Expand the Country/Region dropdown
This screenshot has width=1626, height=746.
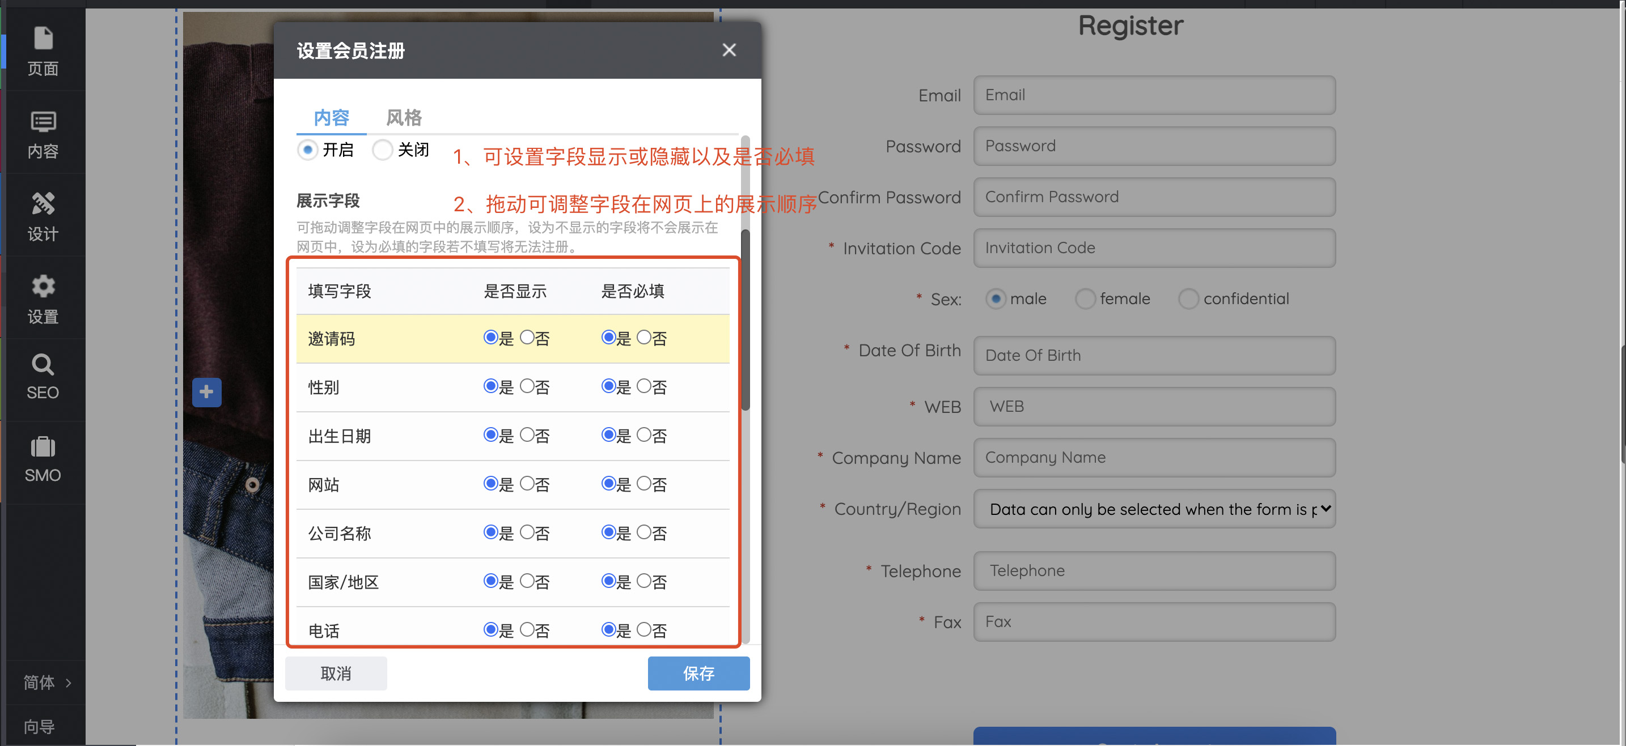click(1154, 509)
